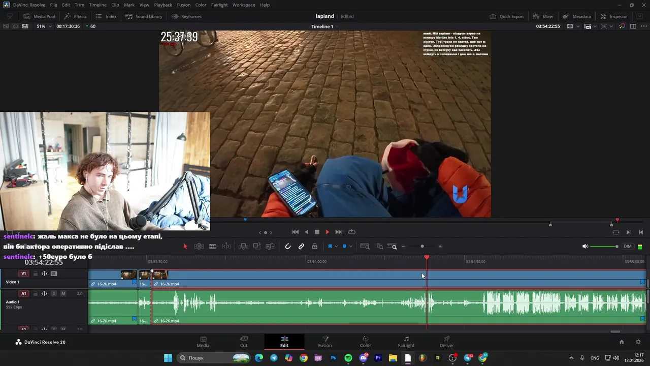Switch to the Deliver page tab

click(x=447, y=342)
